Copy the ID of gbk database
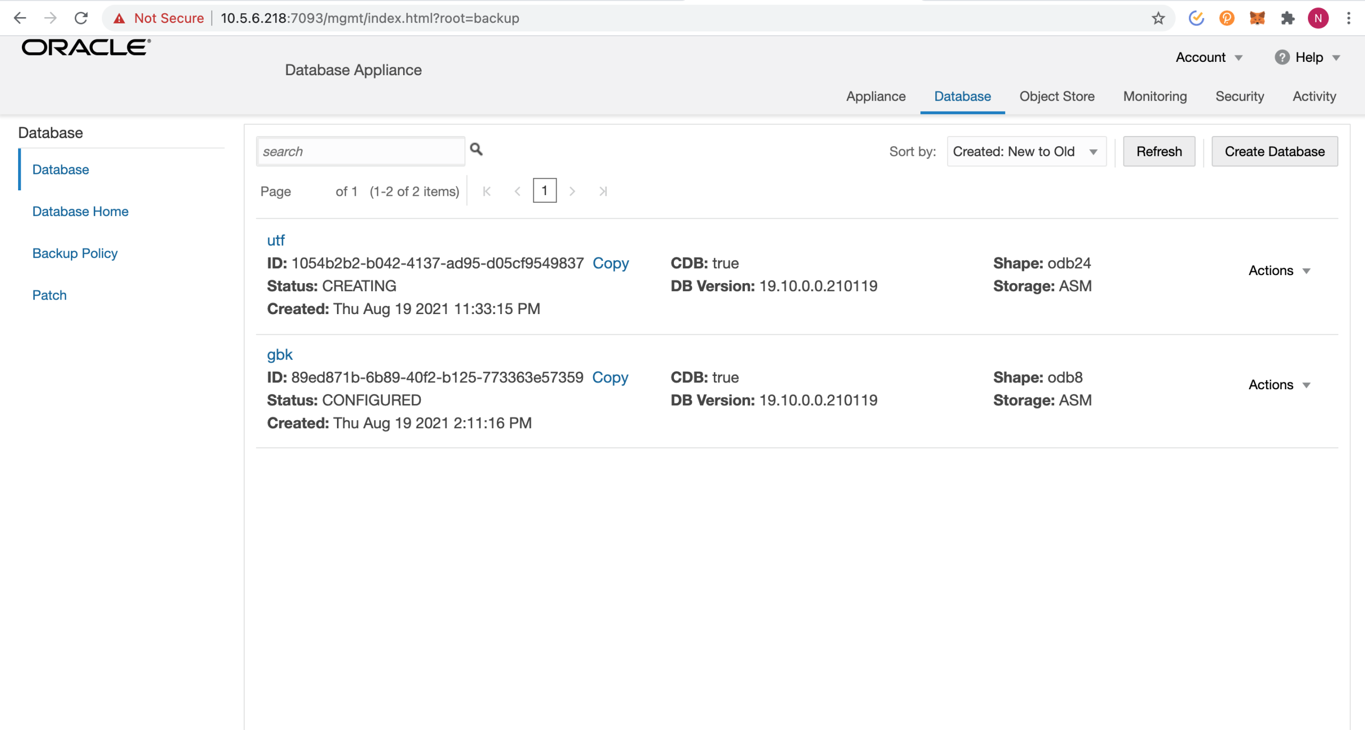This screenshot has width=1365, height=730. click(x=610, y=377)
